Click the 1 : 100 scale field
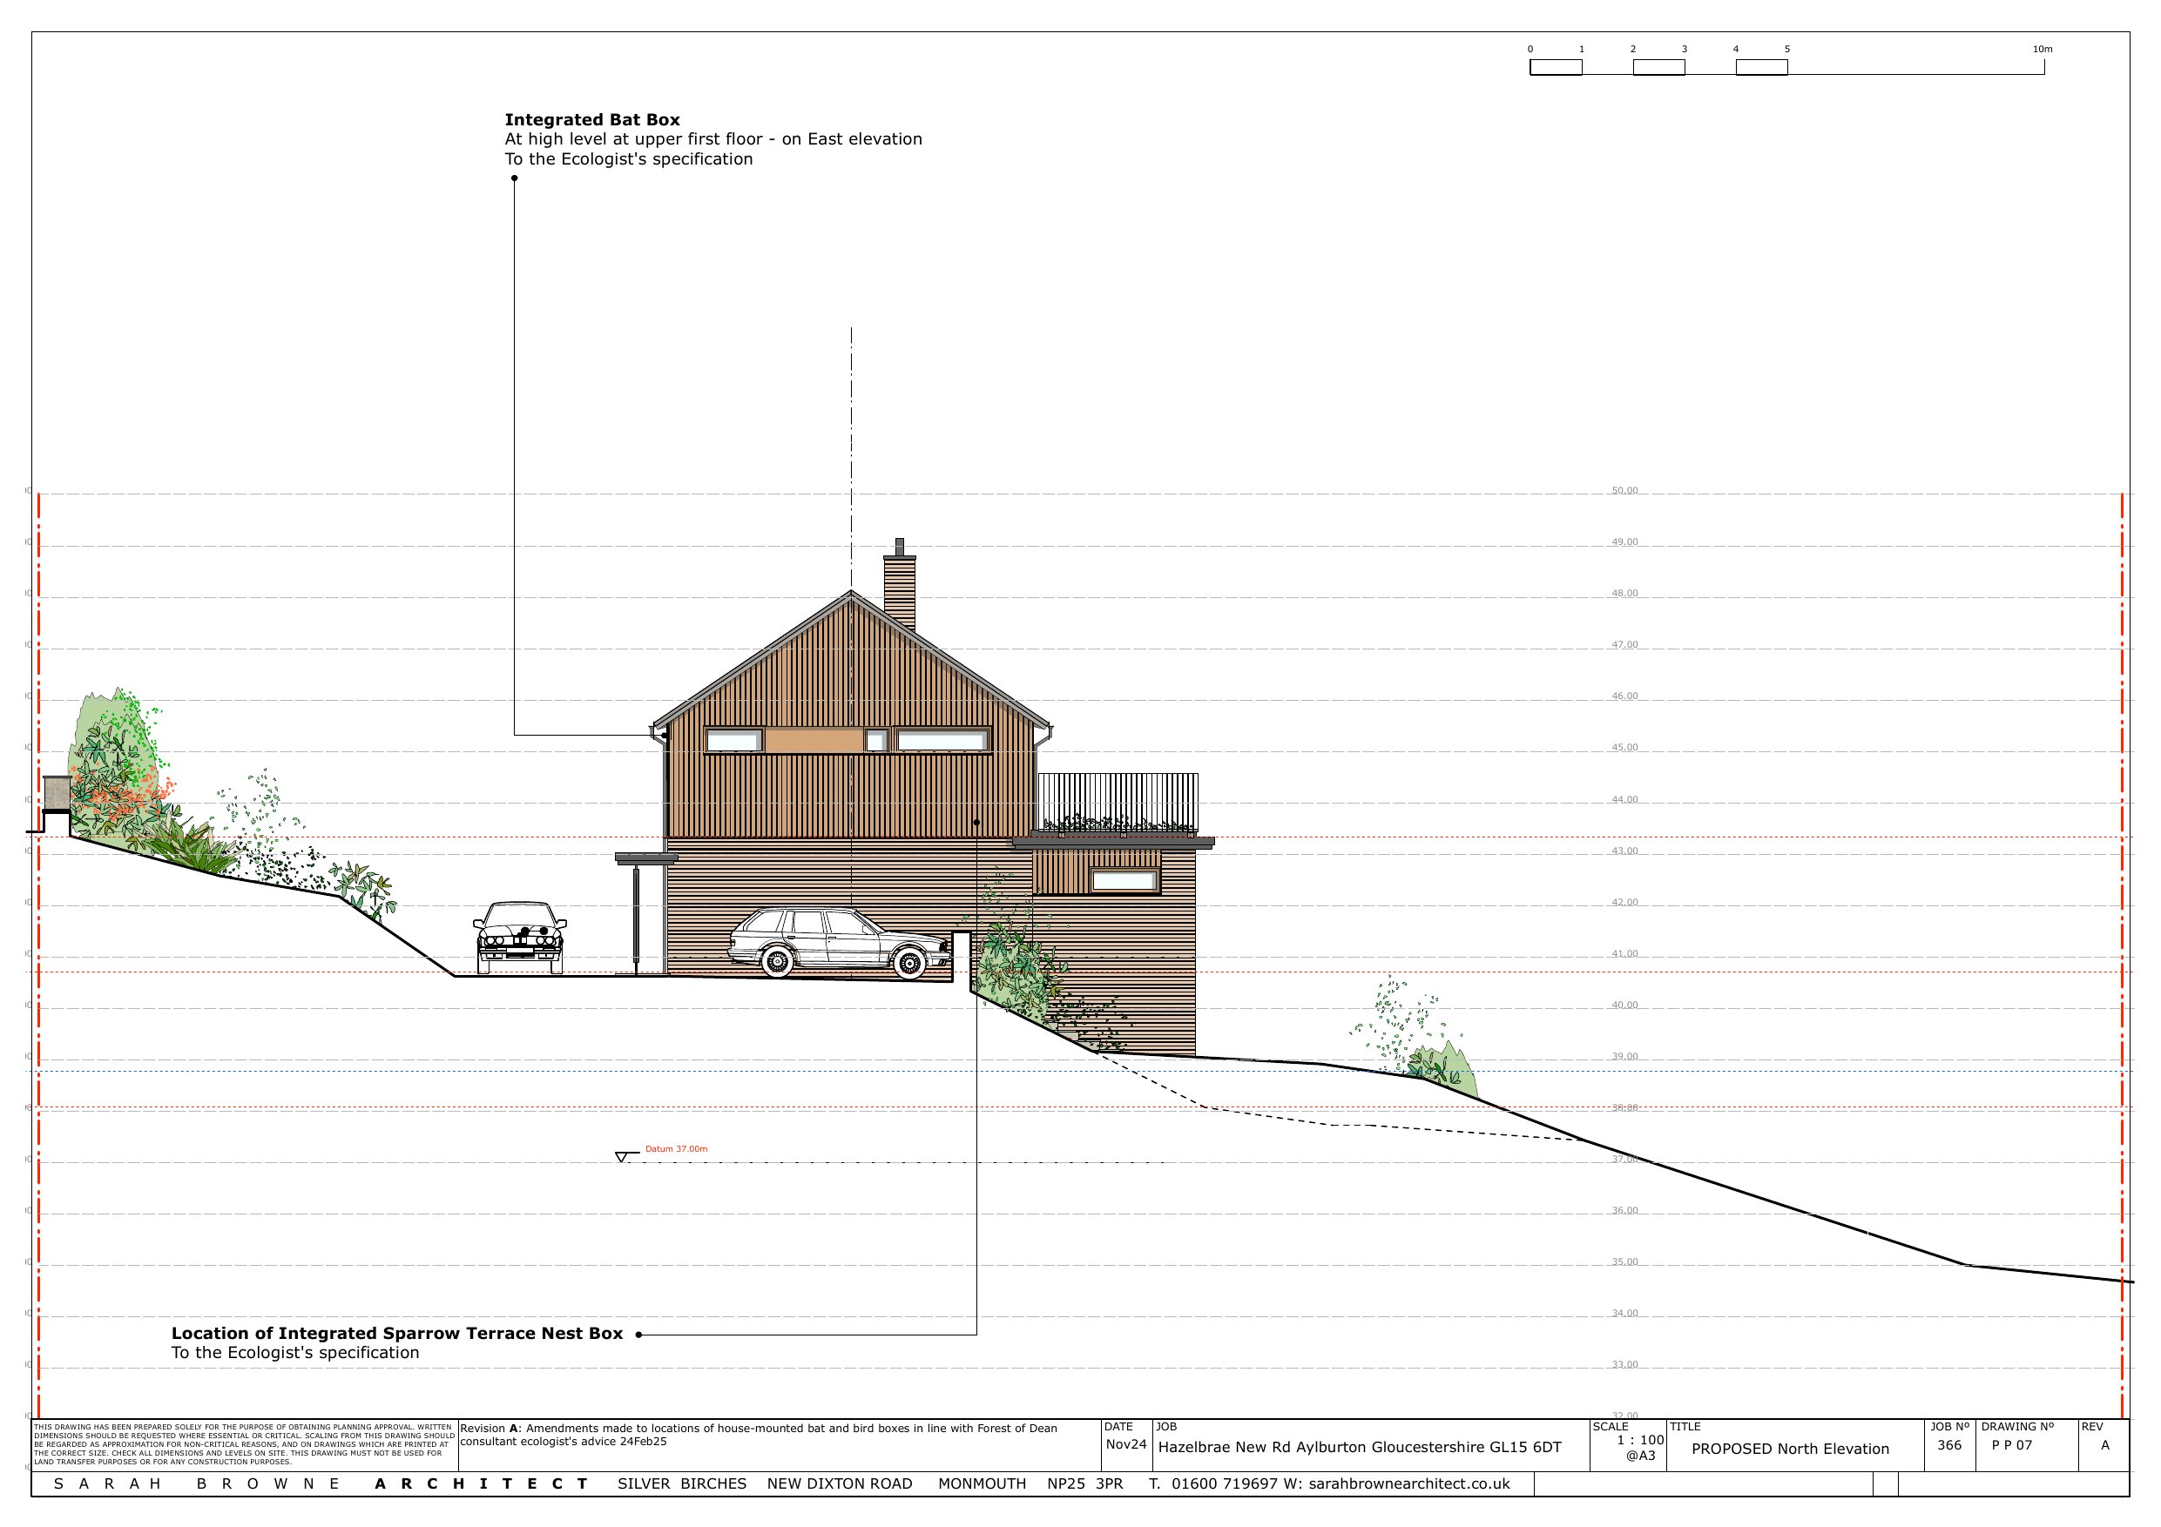This screenshot has height=1527, width=2161. [x=1639, y=1441]
